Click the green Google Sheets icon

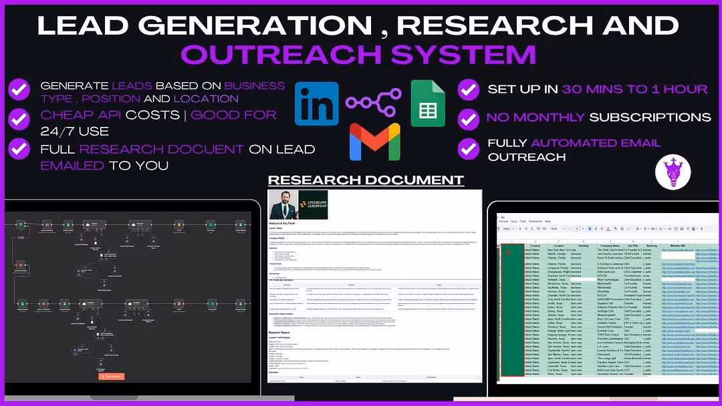click(428, 104)
